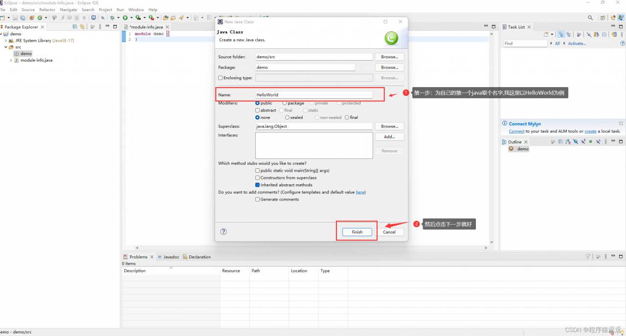Click the editor horizontal scrollbar

[x=313, y=248]
